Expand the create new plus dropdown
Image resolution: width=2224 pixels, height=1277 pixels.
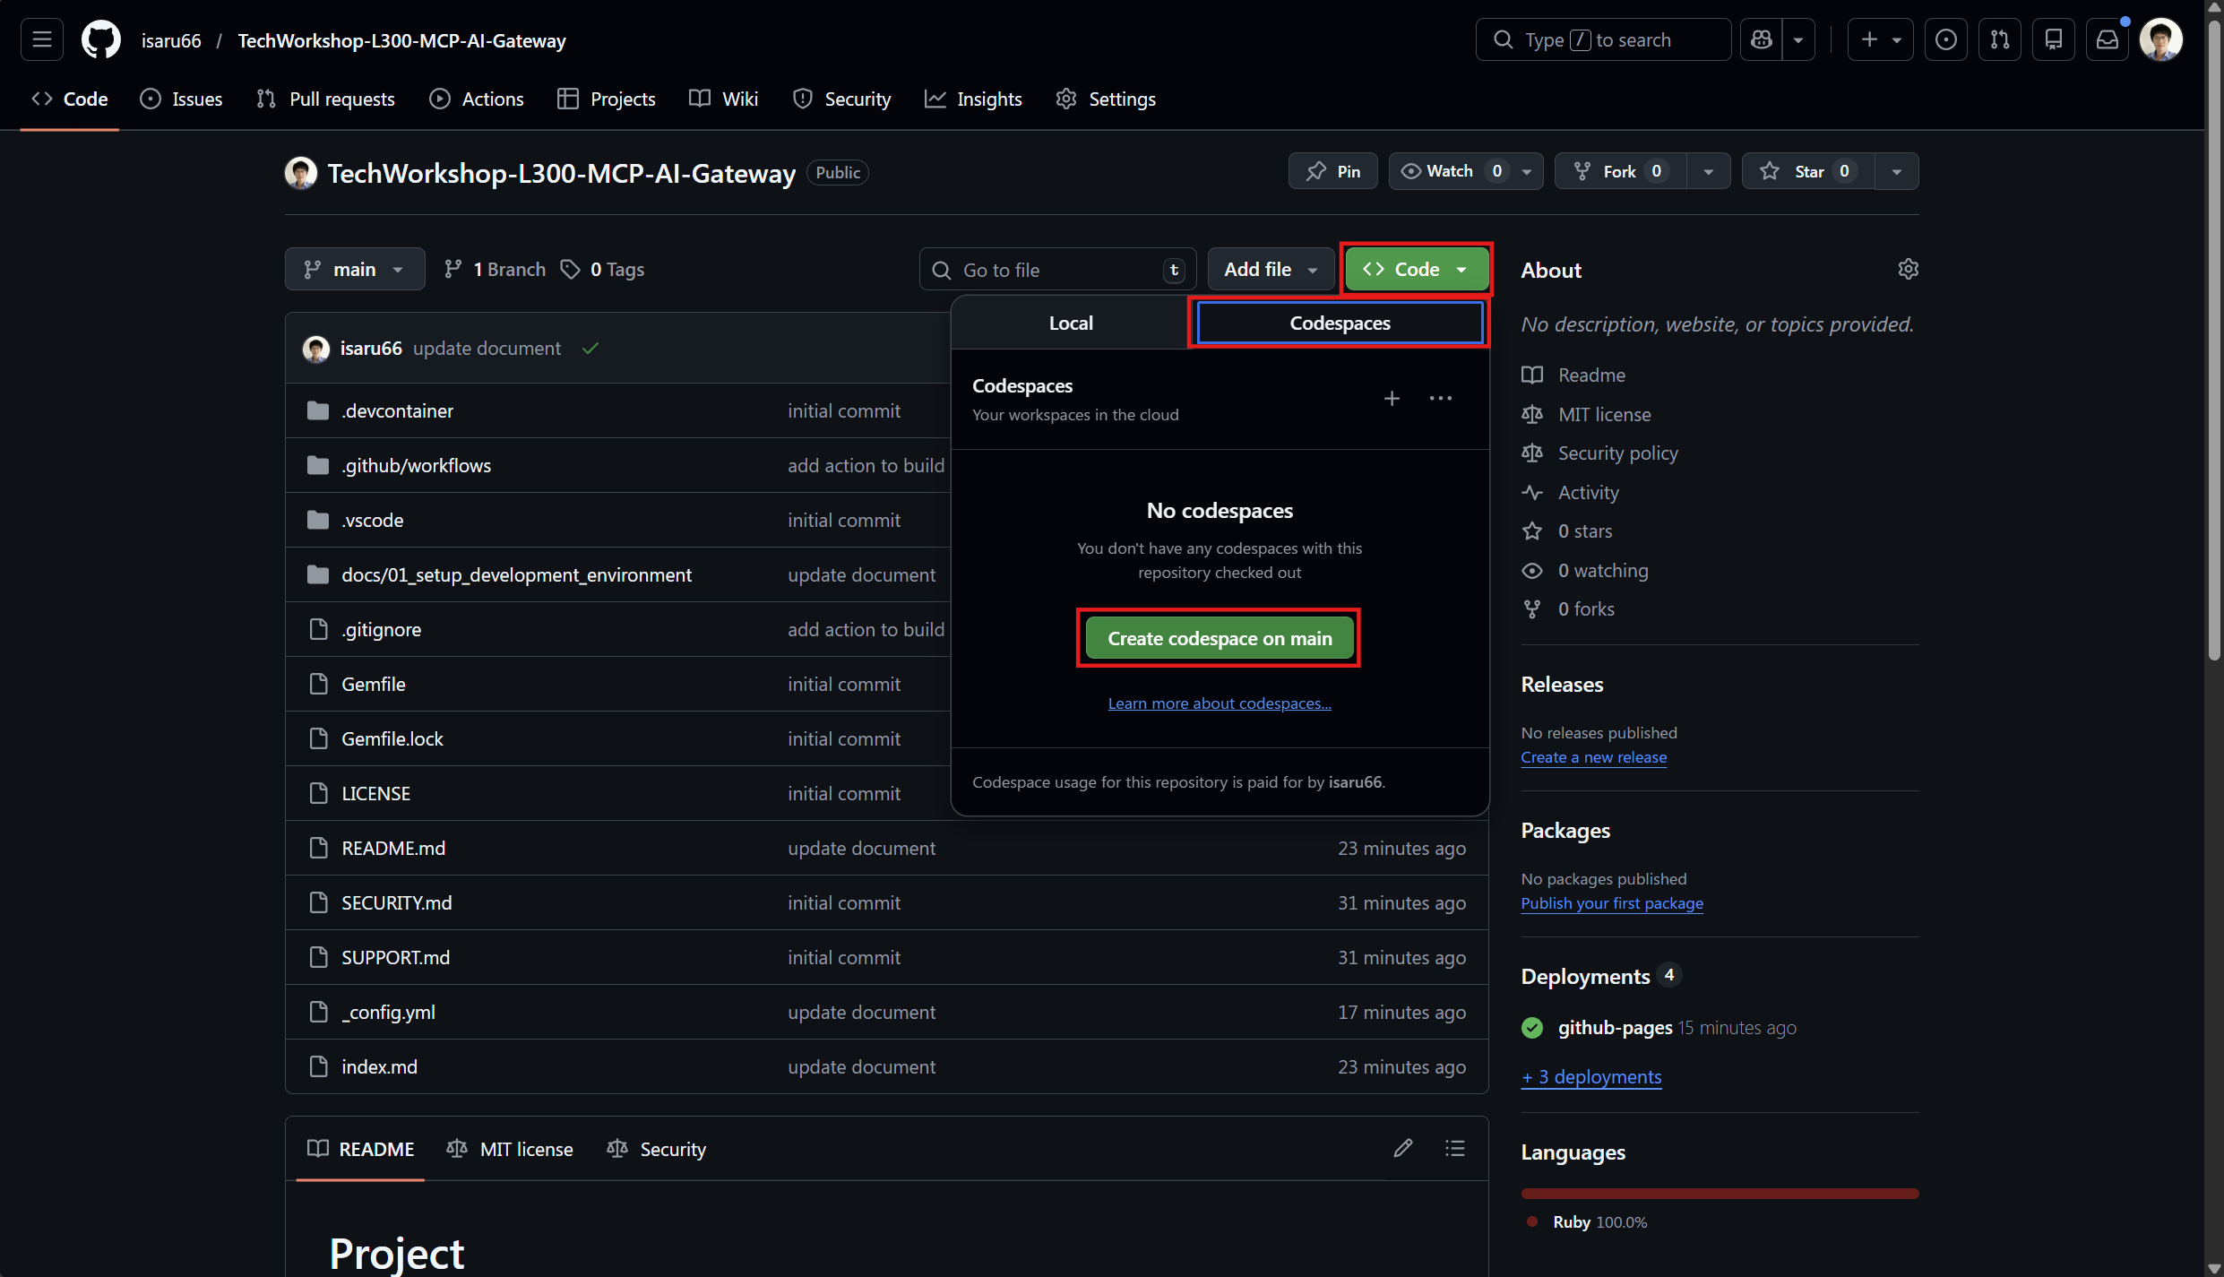click(x=1880, y=40)
